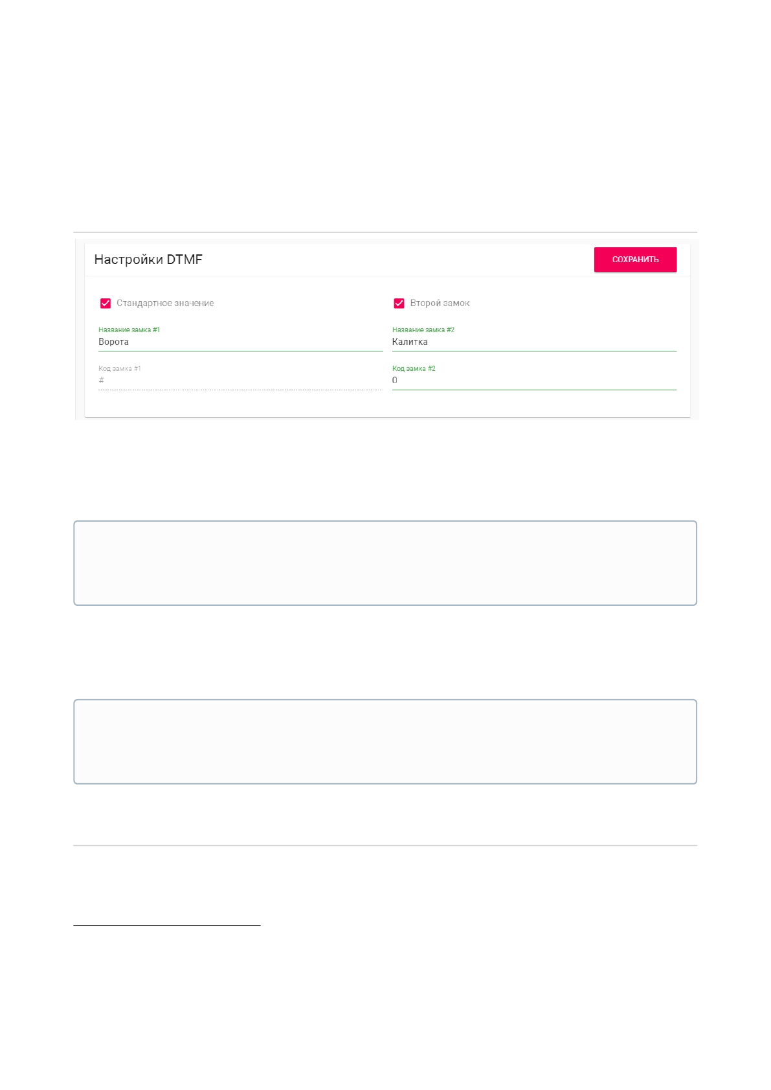Uncheck the Стандартное значение checkbox
771x1090 pixels.
[106, 303]
